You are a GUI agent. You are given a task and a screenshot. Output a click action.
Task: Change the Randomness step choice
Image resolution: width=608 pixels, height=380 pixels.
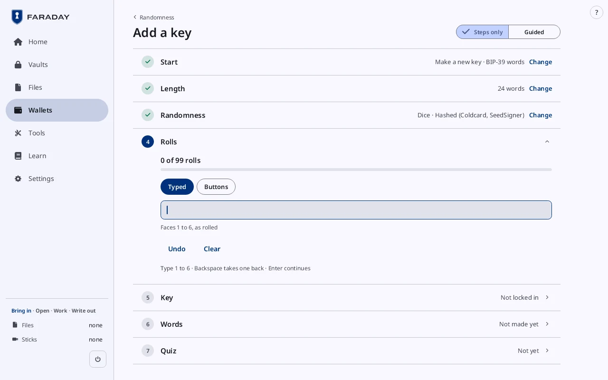(x=541, y=115)
